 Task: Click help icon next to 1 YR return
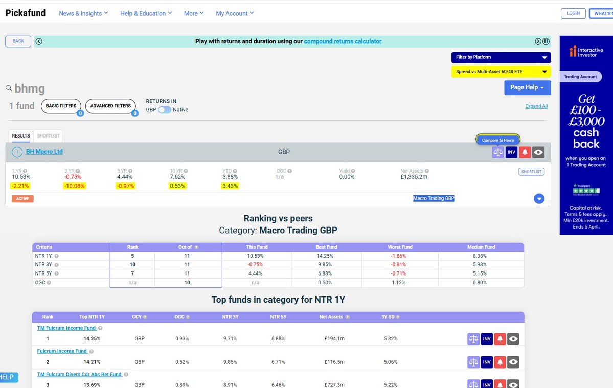click(x=25, y=171)
